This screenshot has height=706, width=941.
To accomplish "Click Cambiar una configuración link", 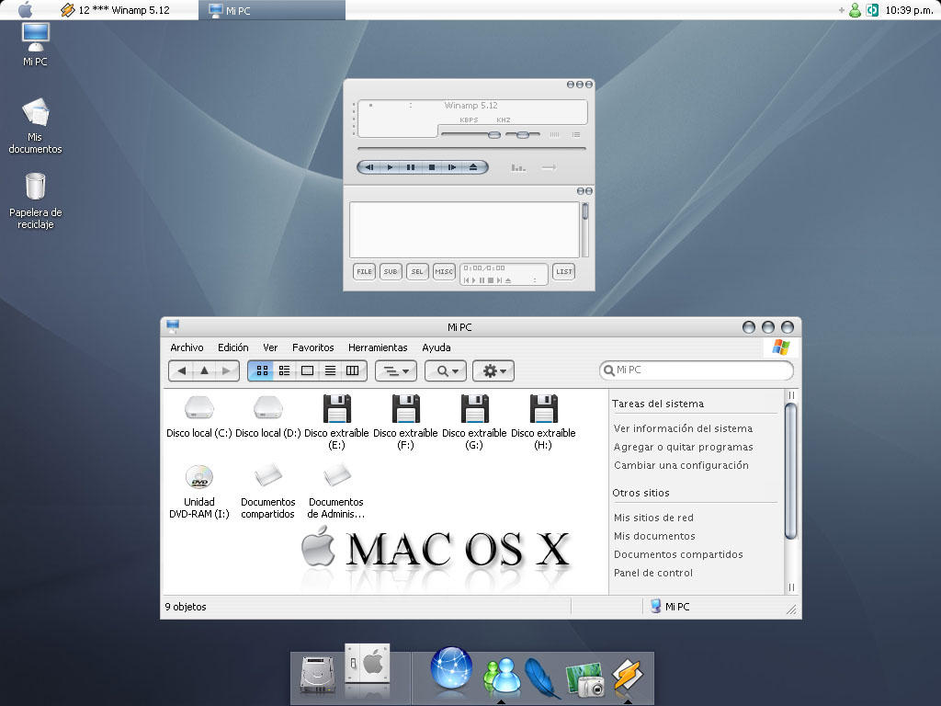I will pos(681,465).
